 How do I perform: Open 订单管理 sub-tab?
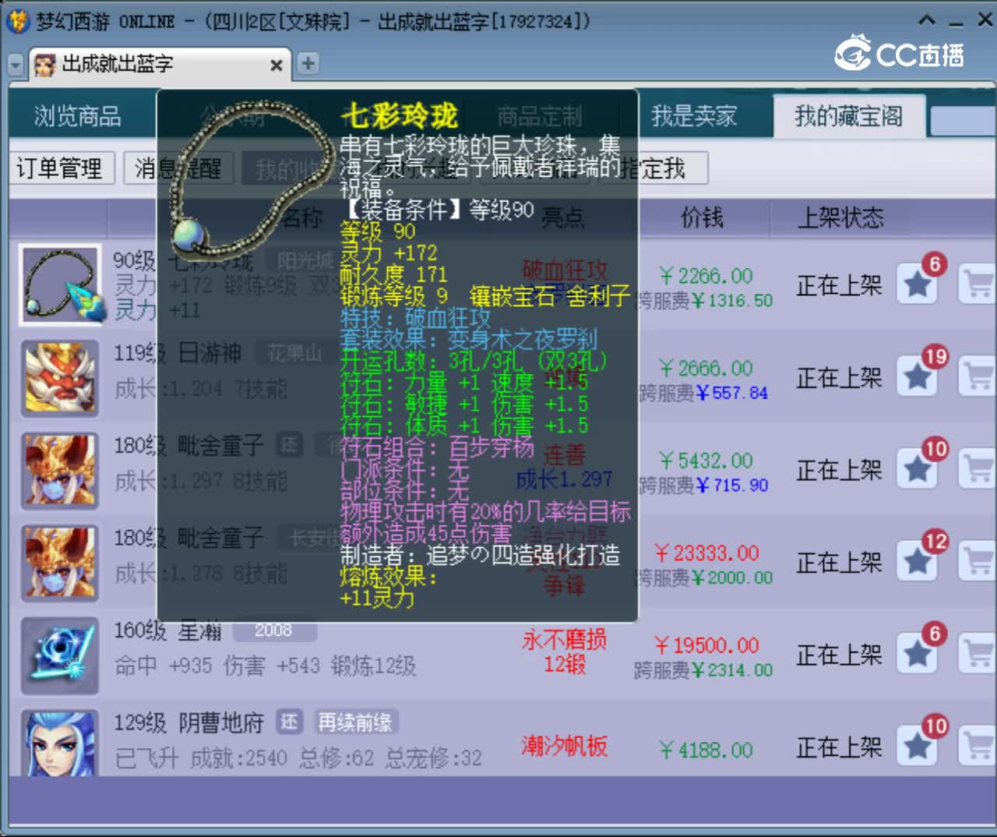coord(59,168)
